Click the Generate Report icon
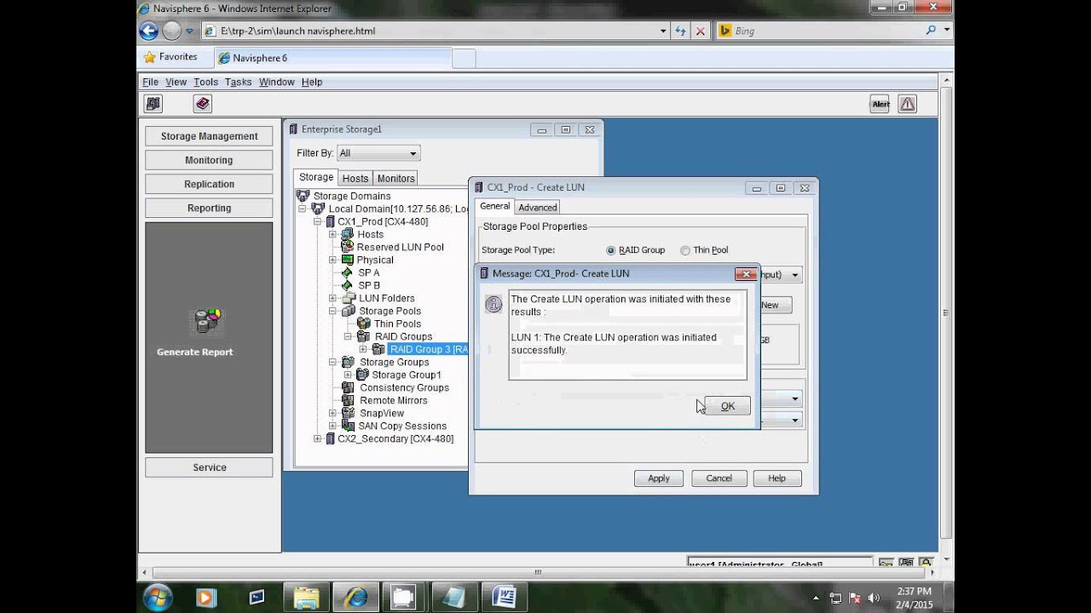The image size is (1091, 613). tap(207, 322)
